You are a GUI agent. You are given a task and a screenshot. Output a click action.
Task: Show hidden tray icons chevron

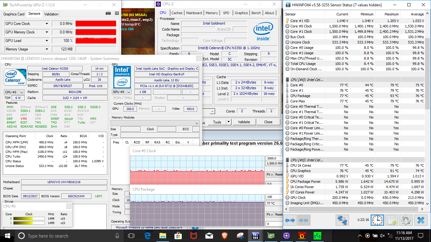coord(360,236)
